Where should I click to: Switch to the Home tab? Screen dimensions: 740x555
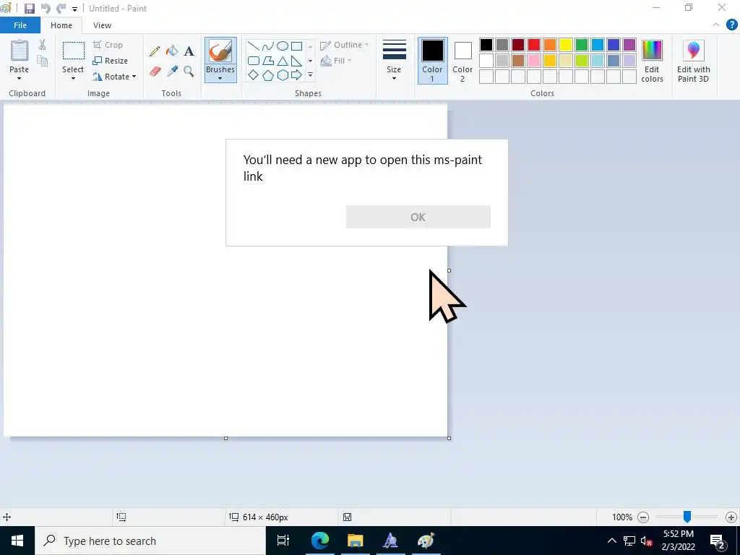[61, 25]
